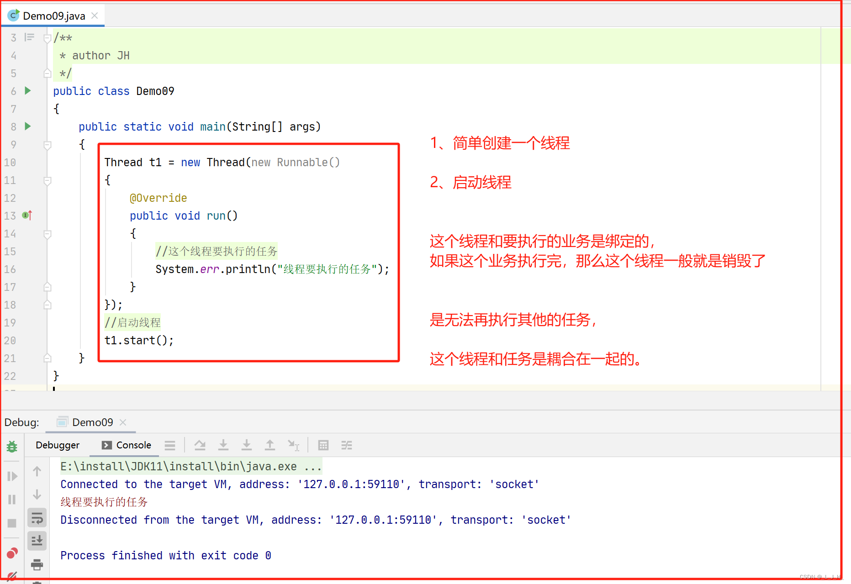Collapse anonymous Runnable block at line 11

(x=47, y=181)
